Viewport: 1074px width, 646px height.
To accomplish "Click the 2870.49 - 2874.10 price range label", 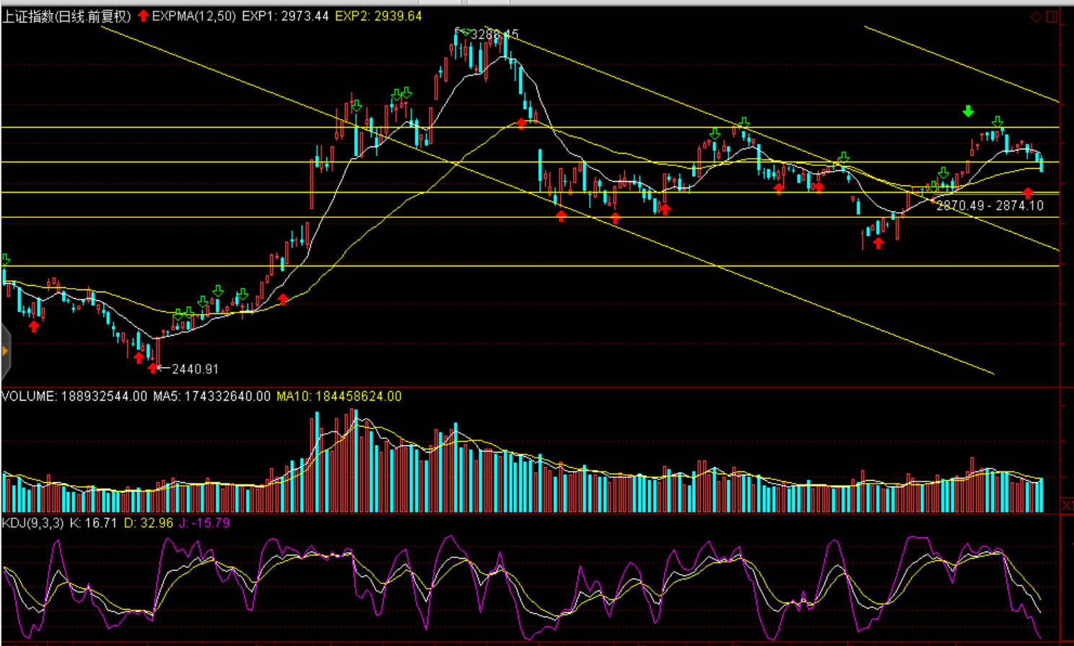I will click(x=990, y=206).
